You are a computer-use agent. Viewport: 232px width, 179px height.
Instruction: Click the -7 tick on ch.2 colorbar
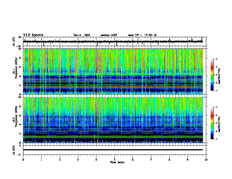[x=216, y=139]
